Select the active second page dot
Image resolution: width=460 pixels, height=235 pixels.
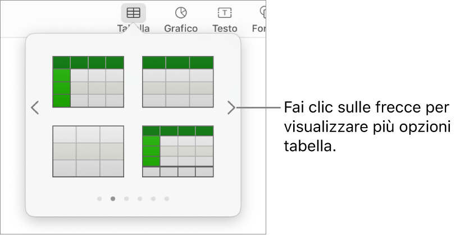[x=113, y=199]
